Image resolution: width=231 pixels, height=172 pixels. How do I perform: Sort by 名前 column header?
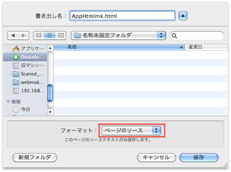click(x=119, y=47)
